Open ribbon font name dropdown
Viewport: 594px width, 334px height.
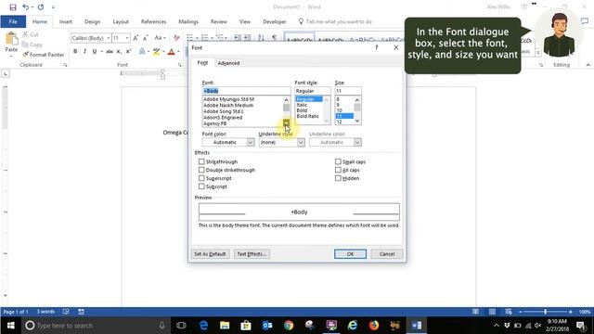(109, 38)
